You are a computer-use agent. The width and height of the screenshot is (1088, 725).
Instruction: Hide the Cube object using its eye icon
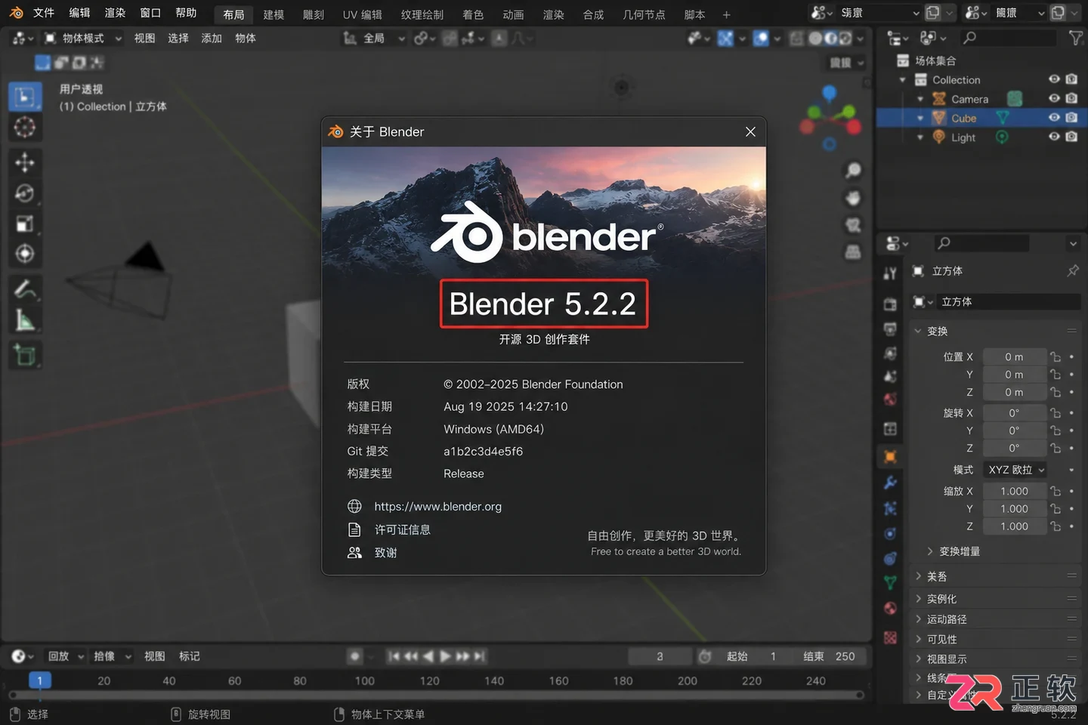pos(1054,117)
